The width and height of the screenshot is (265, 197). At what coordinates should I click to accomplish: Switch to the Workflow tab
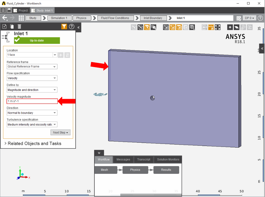(104, 159)
